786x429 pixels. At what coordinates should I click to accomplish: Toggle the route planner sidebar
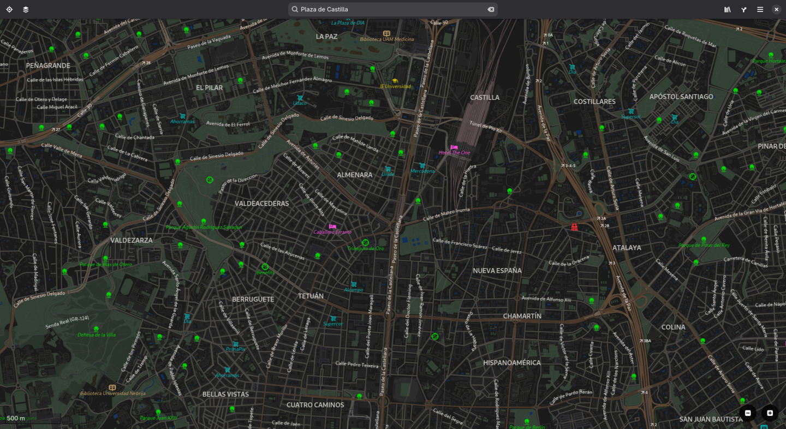744,9
